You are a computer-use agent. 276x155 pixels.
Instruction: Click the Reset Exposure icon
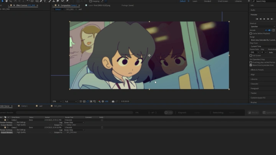point(103,101)
